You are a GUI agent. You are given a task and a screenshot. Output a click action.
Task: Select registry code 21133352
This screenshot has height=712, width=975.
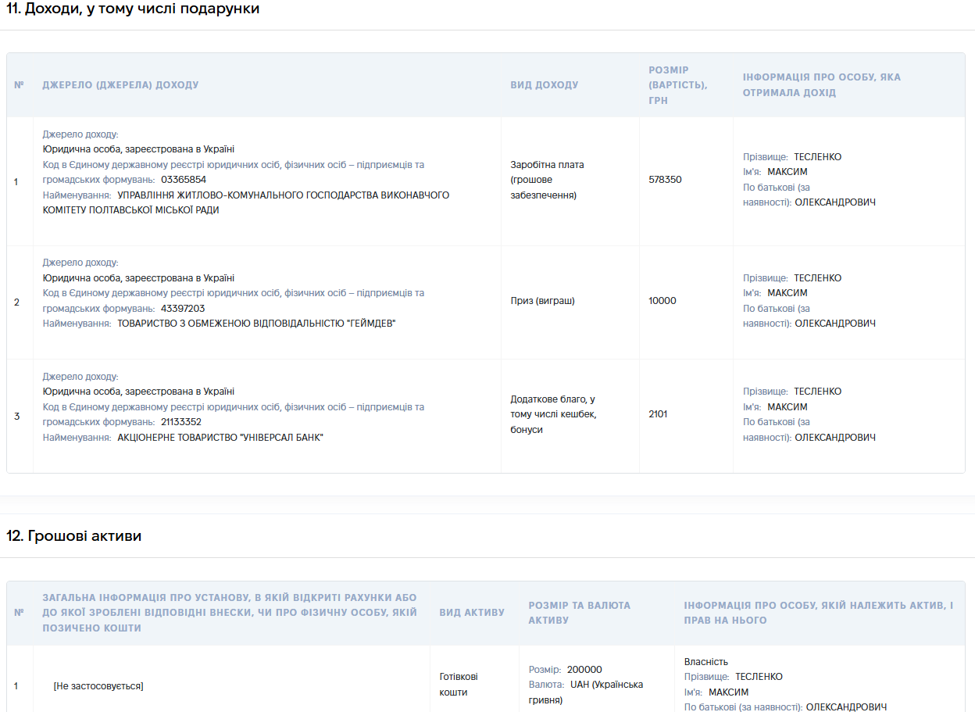(181, 422)
